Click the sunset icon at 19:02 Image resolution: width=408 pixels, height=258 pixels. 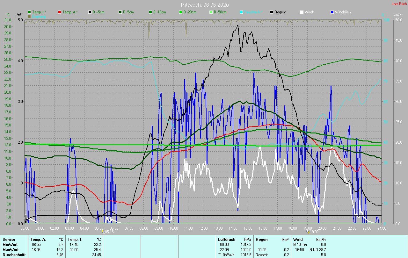click(x=308, y=232)
